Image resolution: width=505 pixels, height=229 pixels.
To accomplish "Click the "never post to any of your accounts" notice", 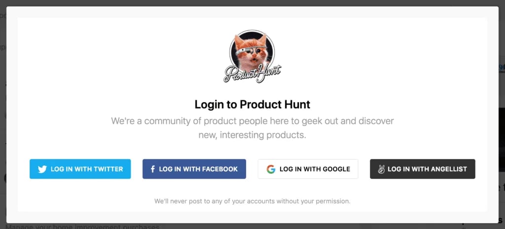I will pyautogui.click(x=252, y=201).
